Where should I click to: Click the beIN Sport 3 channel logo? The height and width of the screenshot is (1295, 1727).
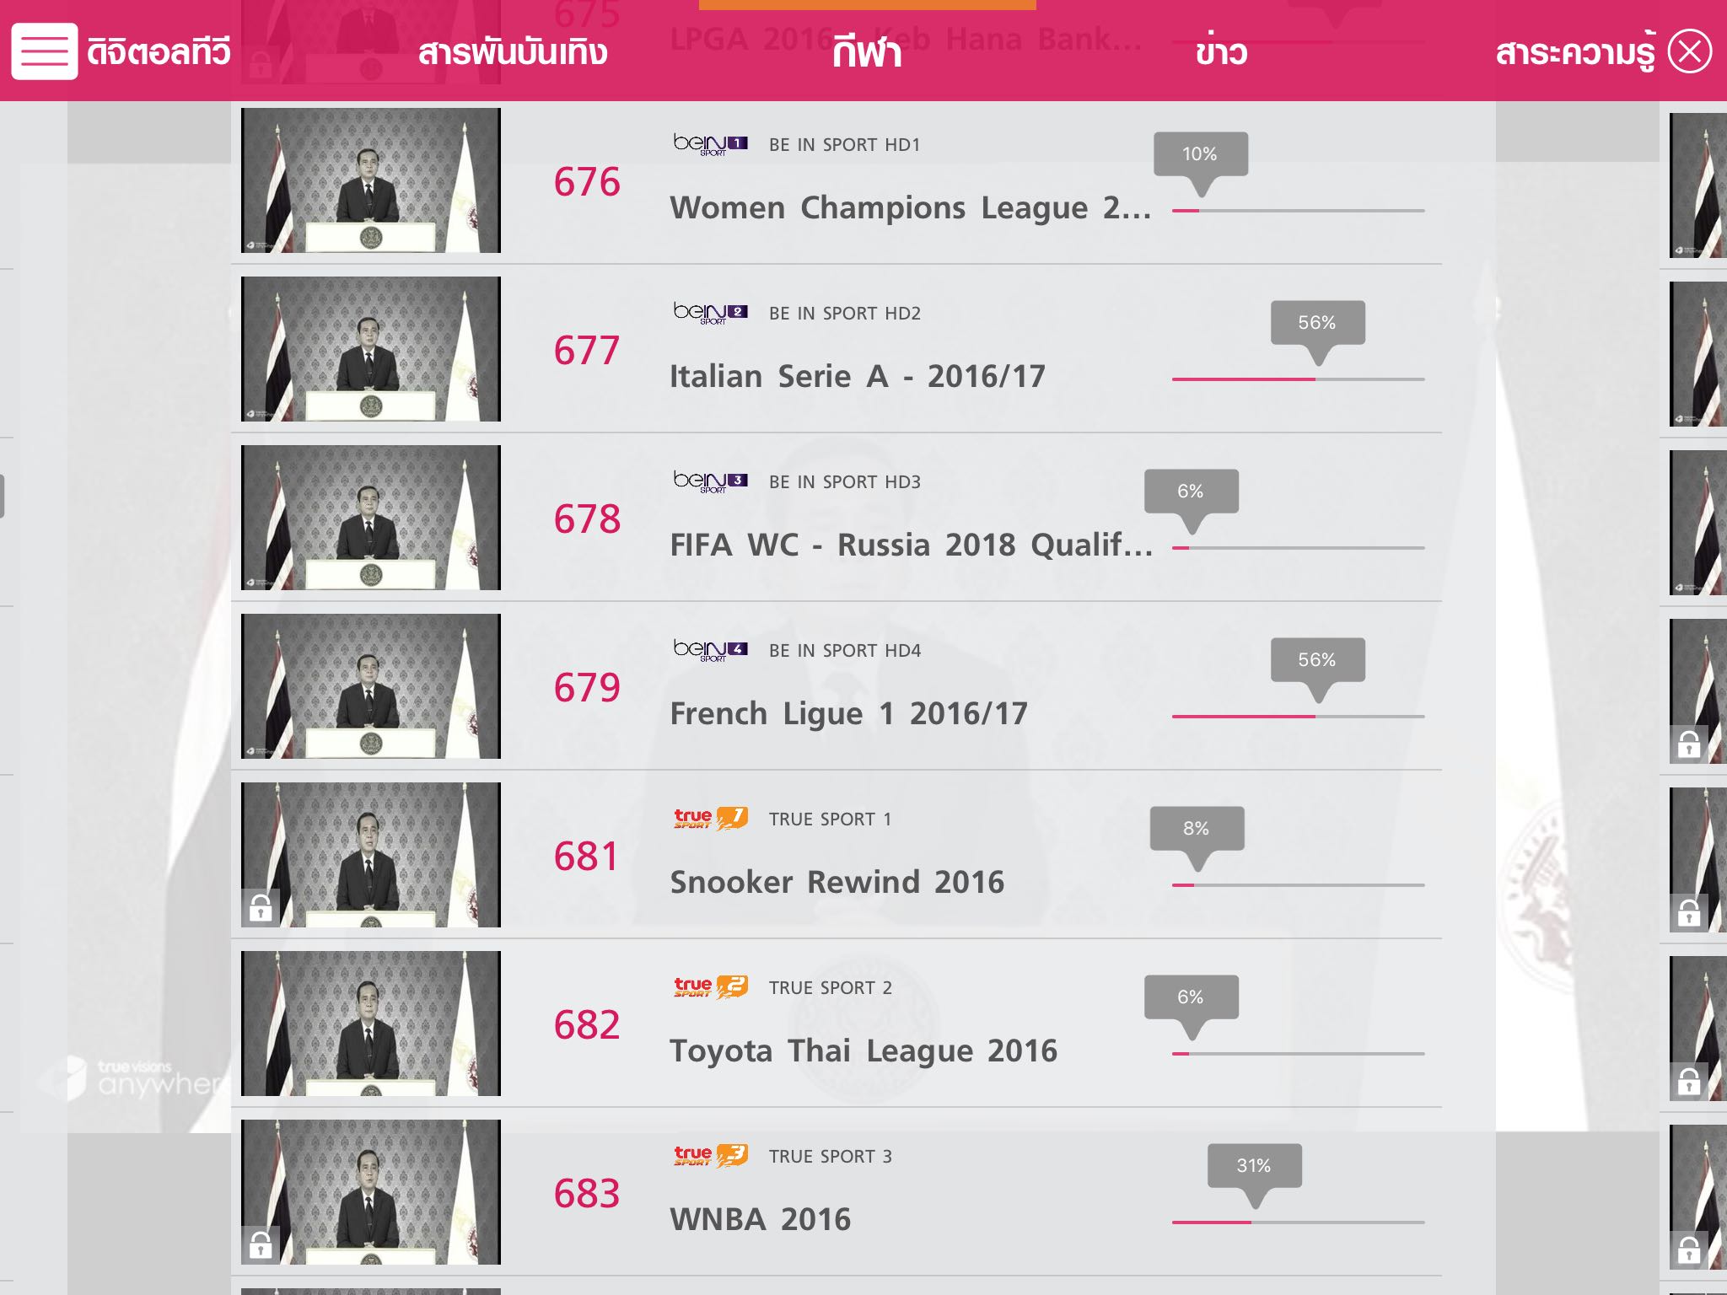tap(710, 481)
